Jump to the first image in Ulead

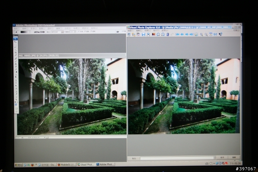point(177,34)
